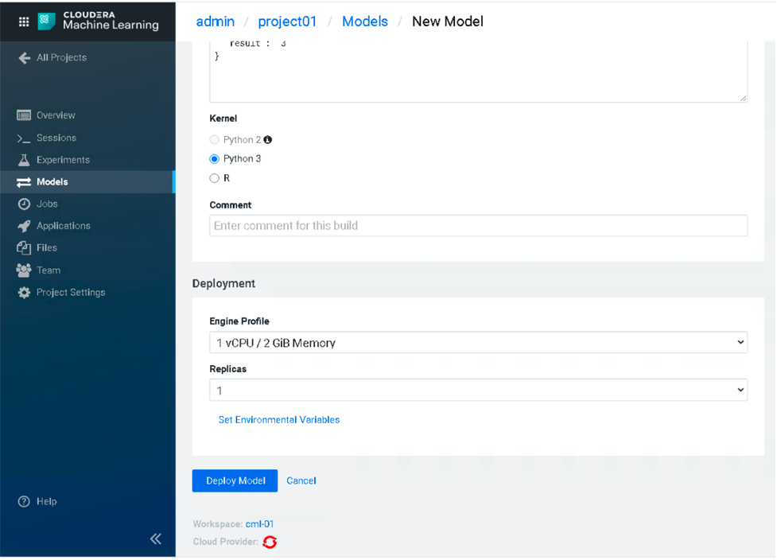Expand the Replicas dropdown

477,390
